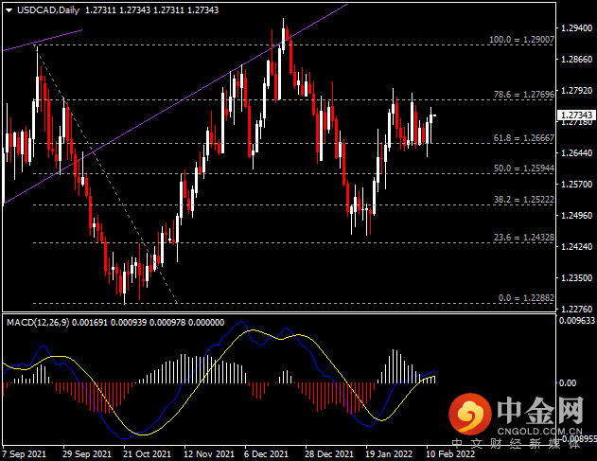
Task: Pick the 23.6 = 1.24328 Fibonacci label
Action: coord(520,238)
